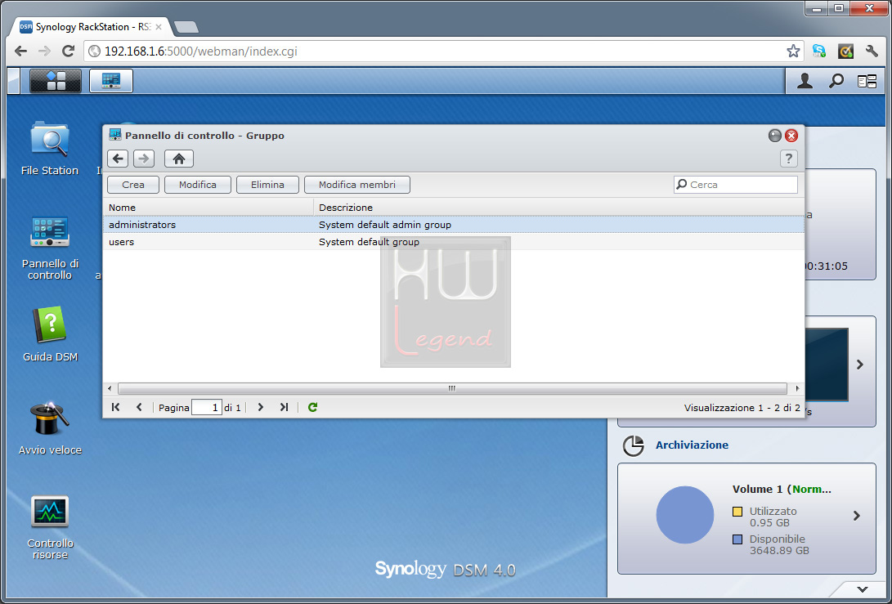Viewport: 892px width, 604px height.
Task: Click the 'System default admin group' description
Action: (x=385, y=225)
